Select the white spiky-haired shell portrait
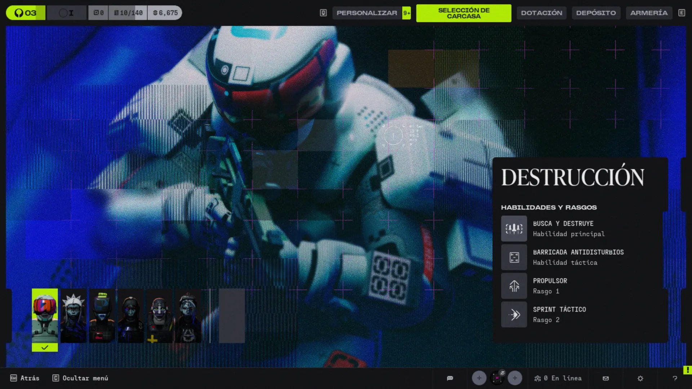Viewport: 692px width, 389px height. click(74, 316)
